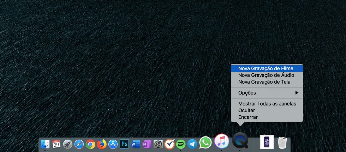Open Telegram from the Dock
The image size is (346, 152).
tap(192, 144)
